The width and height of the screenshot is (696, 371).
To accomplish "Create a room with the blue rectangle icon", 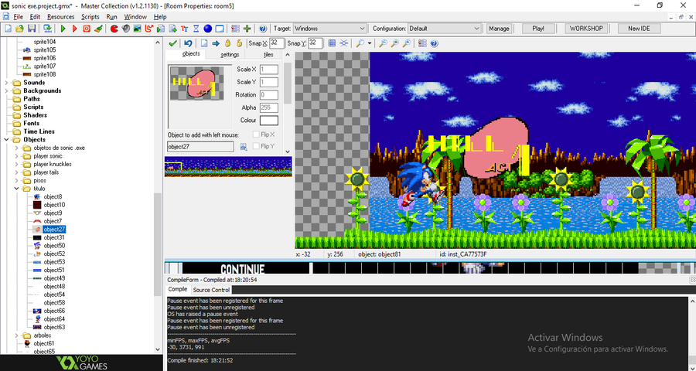I will (x=220, y=29).
